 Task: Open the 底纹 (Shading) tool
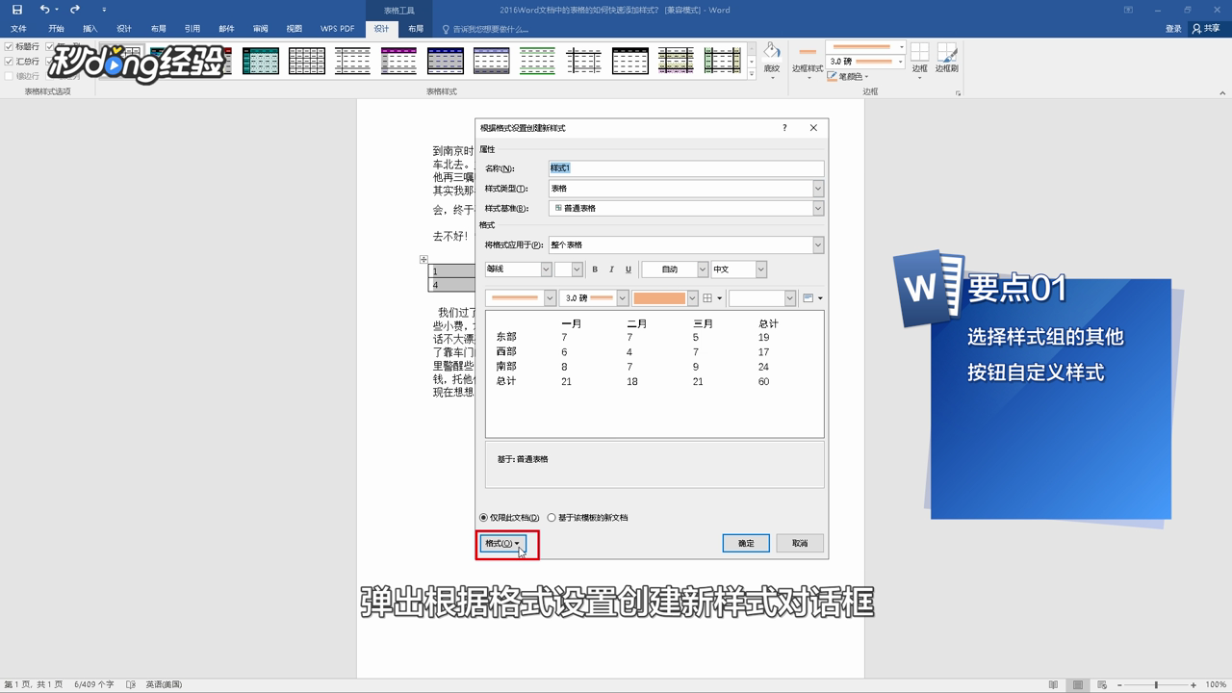[770, 60]
